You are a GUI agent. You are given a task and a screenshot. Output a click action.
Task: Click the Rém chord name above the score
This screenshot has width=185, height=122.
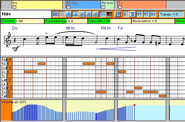[x=106, y=28]
